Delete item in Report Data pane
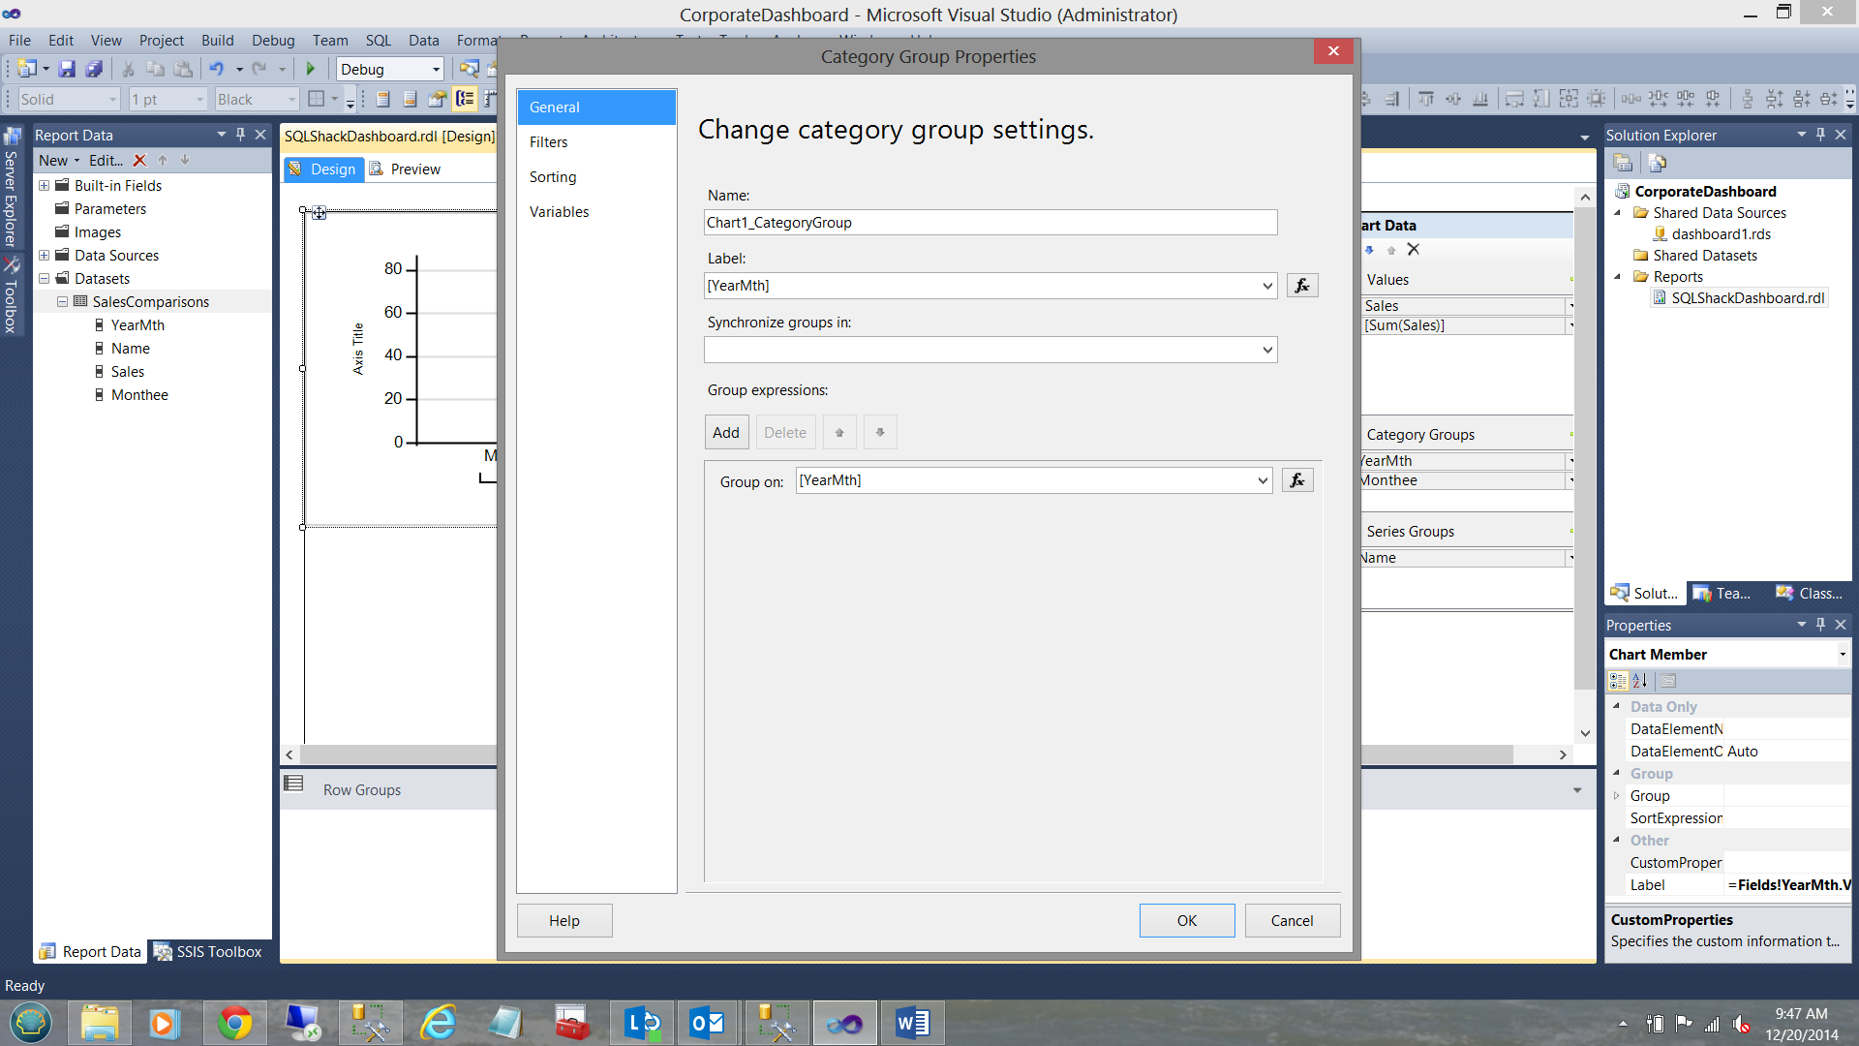The width and height of the screenshot is (1859, 1046). (139, 161)
